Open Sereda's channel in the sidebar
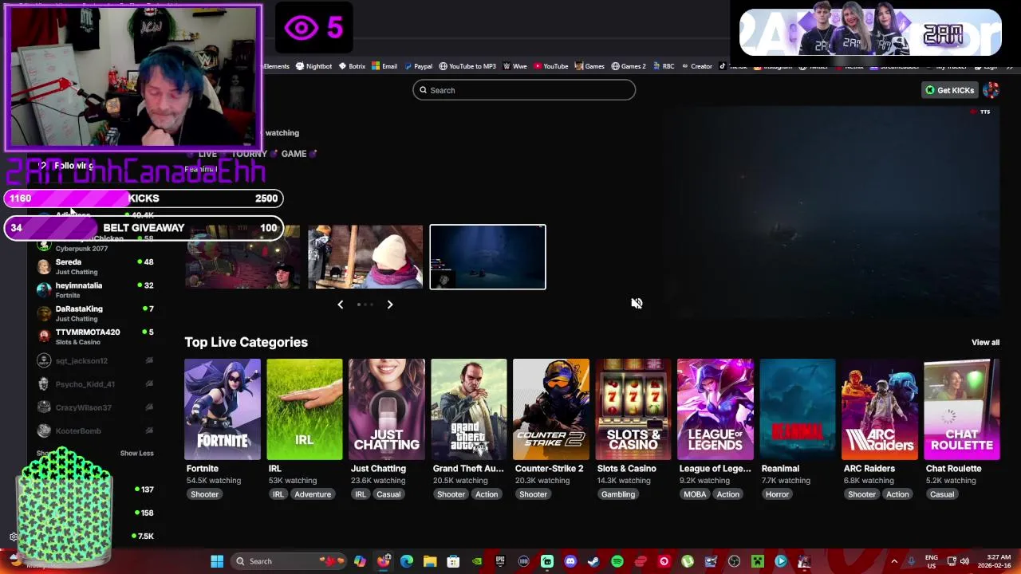1021x574 pixels. pos(96,266)
